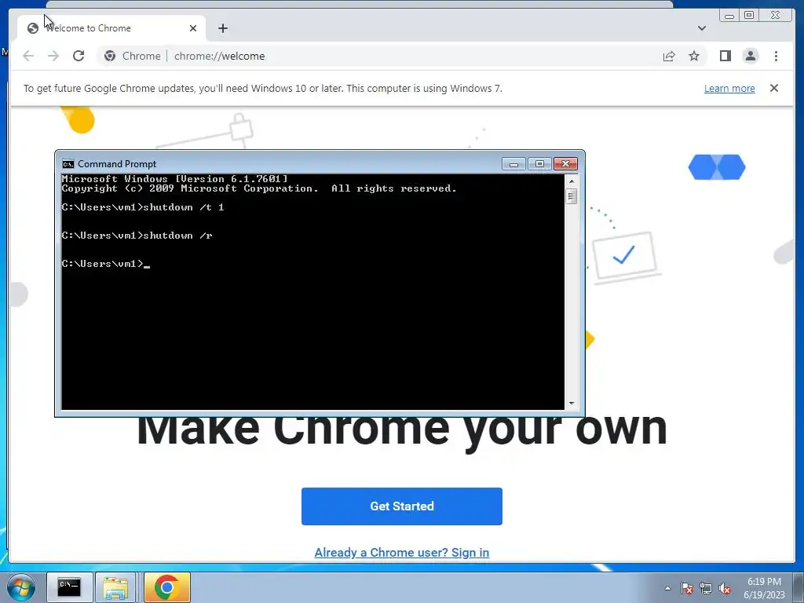Minimize the Chrome window
The image size is (804, 603).
tap(729, 16)
